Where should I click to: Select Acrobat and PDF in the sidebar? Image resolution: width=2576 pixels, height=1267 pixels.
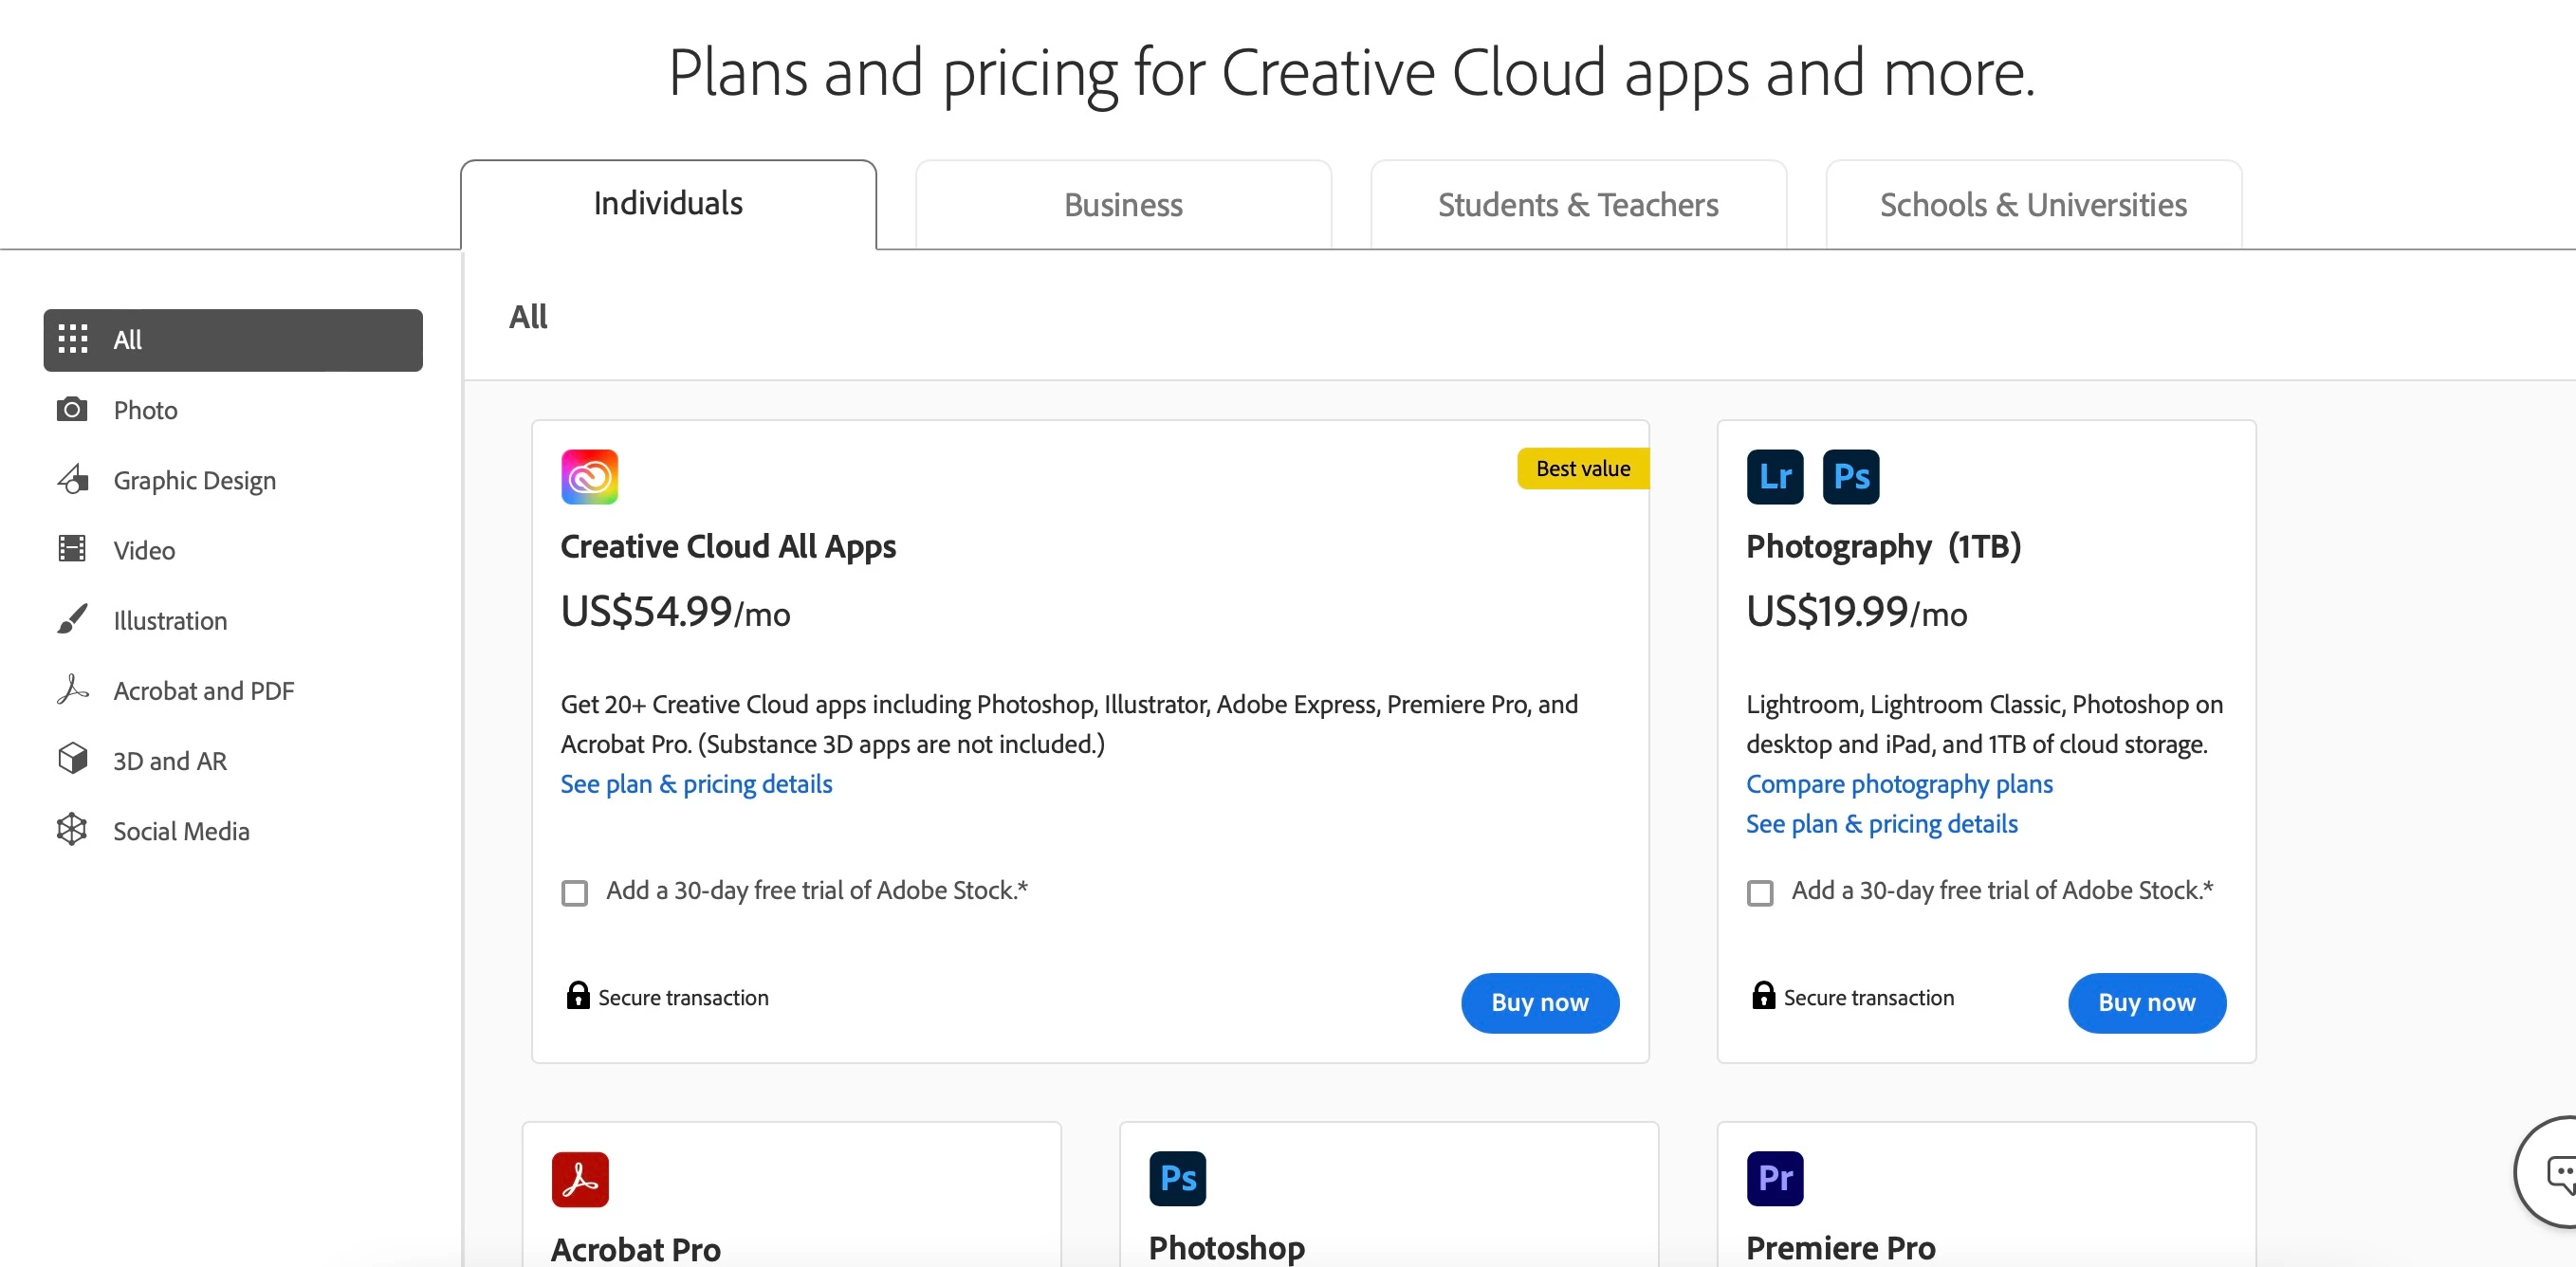pos(203,690)
